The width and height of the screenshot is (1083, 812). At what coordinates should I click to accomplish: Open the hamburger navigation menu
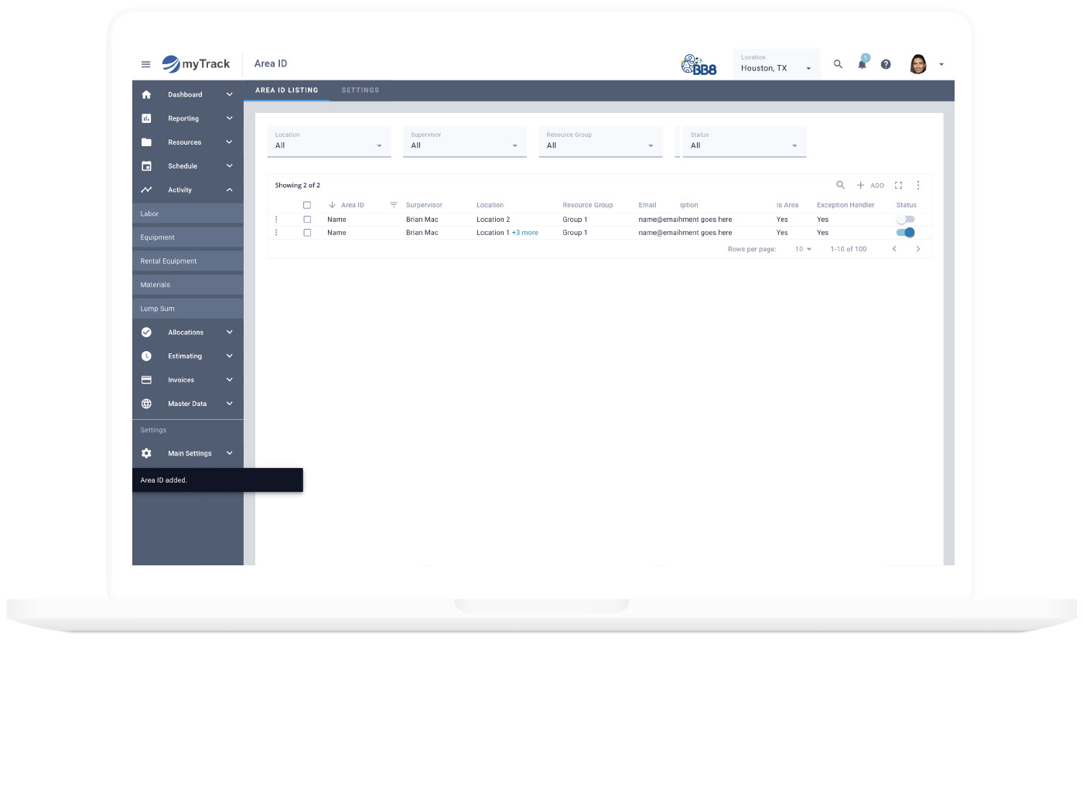145,64
